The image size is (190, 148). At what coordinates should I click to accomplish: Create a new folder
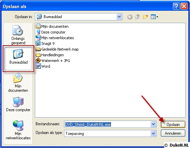pyautogui.click(x=145, y=17)
